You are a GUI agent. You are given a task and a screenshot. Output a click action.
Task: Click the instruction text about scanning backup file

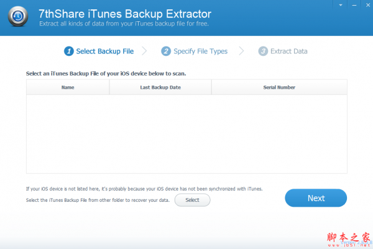click(x=106, y=74)
